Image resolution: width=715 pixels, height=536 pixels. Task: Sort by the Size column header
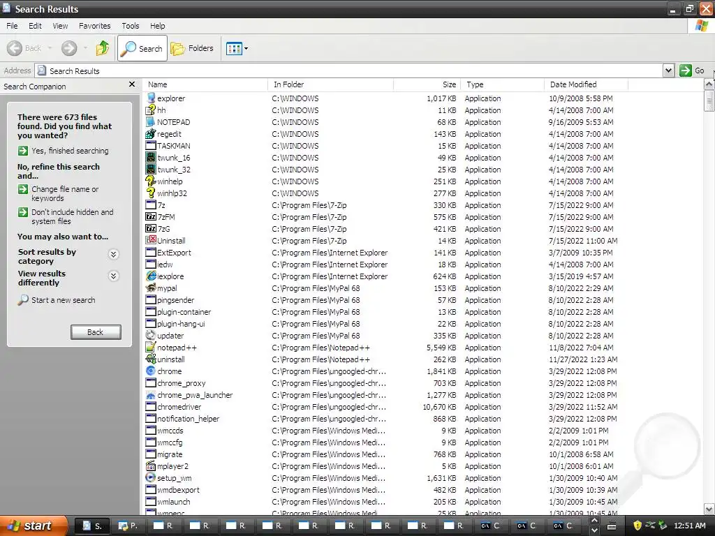click(427, 84)
